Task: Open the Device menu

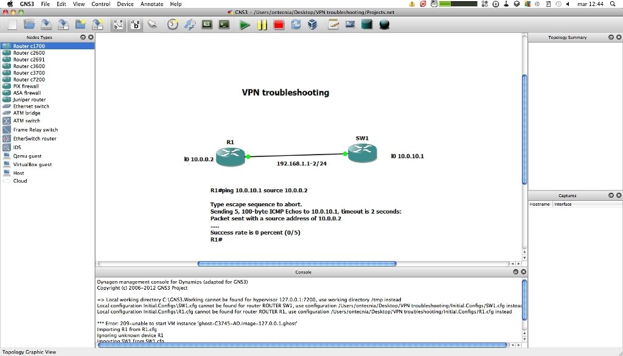Action: pos(125,4)
